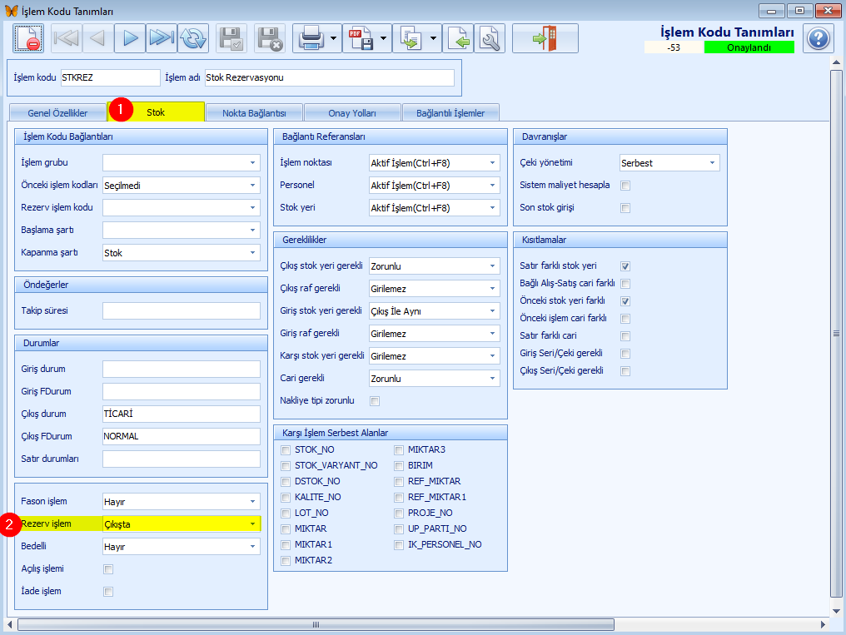Toggle the Önceki işlem cari farklı checkbox
This screenshot has height=635, width=846.
click(x=625, y=319)
